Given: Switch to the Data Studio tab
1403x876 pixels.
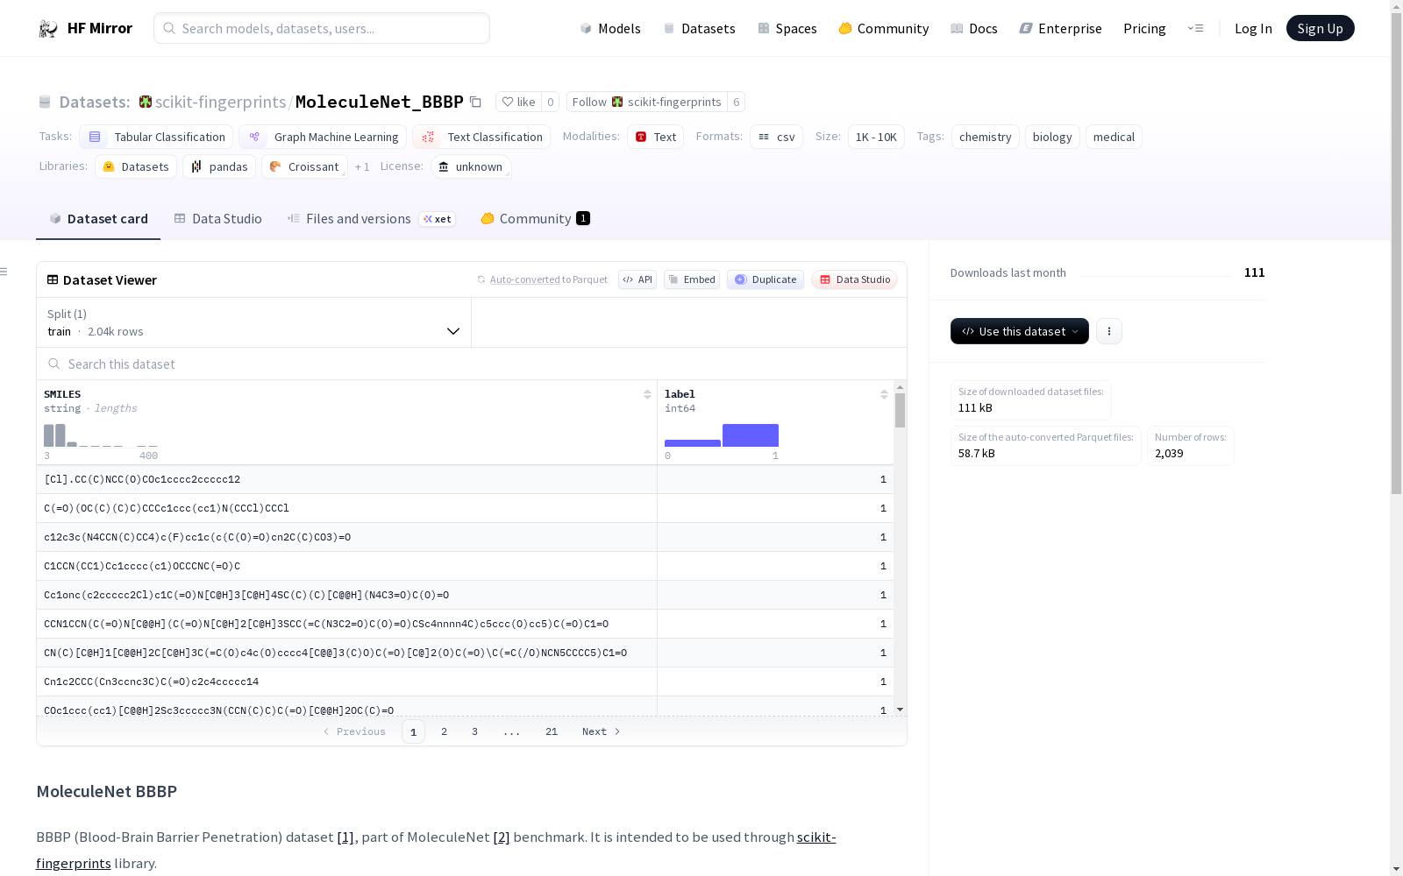Looking at the screenshot, I should click(218, 219).
